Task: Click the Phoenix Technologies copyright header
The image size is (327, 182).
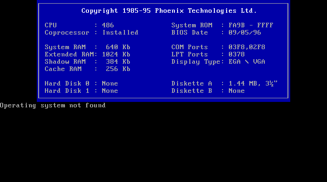Action: coord(169,10)
